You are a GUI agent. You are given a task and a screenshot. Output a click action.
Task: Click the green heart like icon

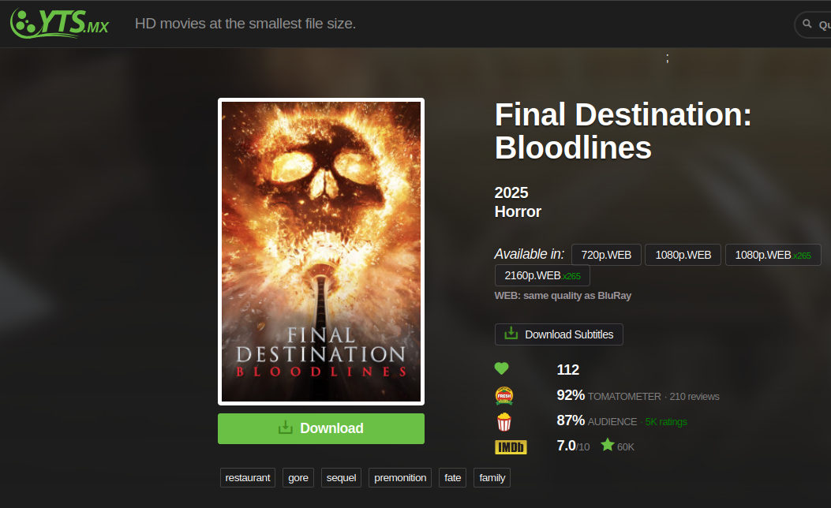coord(501,368)
